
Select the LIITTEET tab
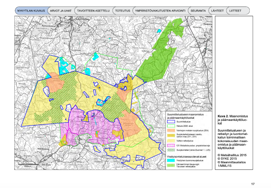tap(235, 11)
